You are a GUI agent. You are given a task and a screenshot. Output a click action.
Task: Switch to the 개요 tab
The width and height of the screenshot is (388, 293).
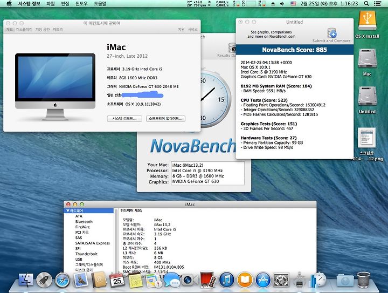click(x=10, y=29)
